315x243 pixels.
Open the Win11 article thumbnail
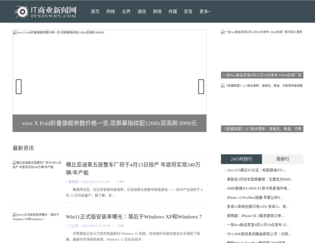[36, 217]
